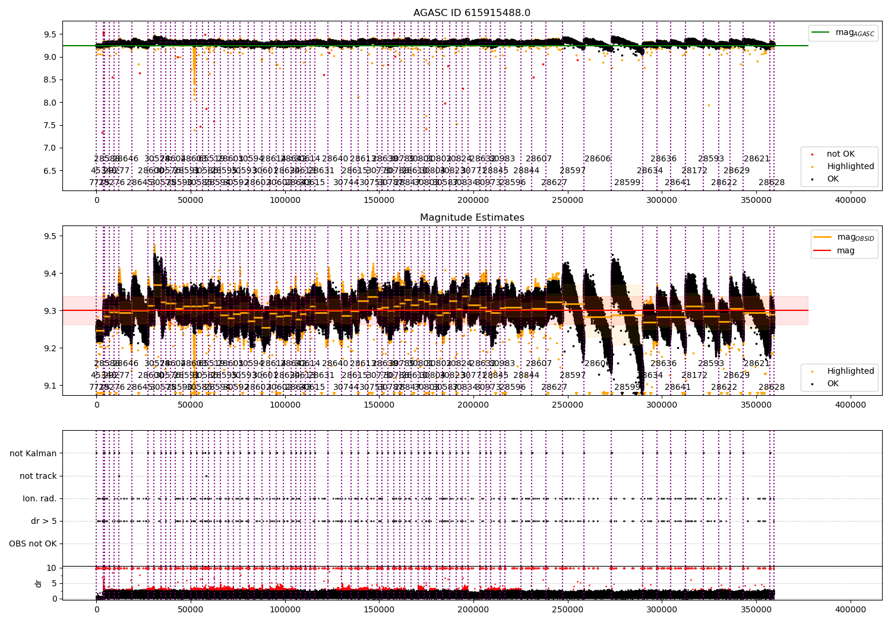The width and height of the screenshot is (891, 623).
Task: Select the 'dr > 5' row label
Action: (44, 522)
